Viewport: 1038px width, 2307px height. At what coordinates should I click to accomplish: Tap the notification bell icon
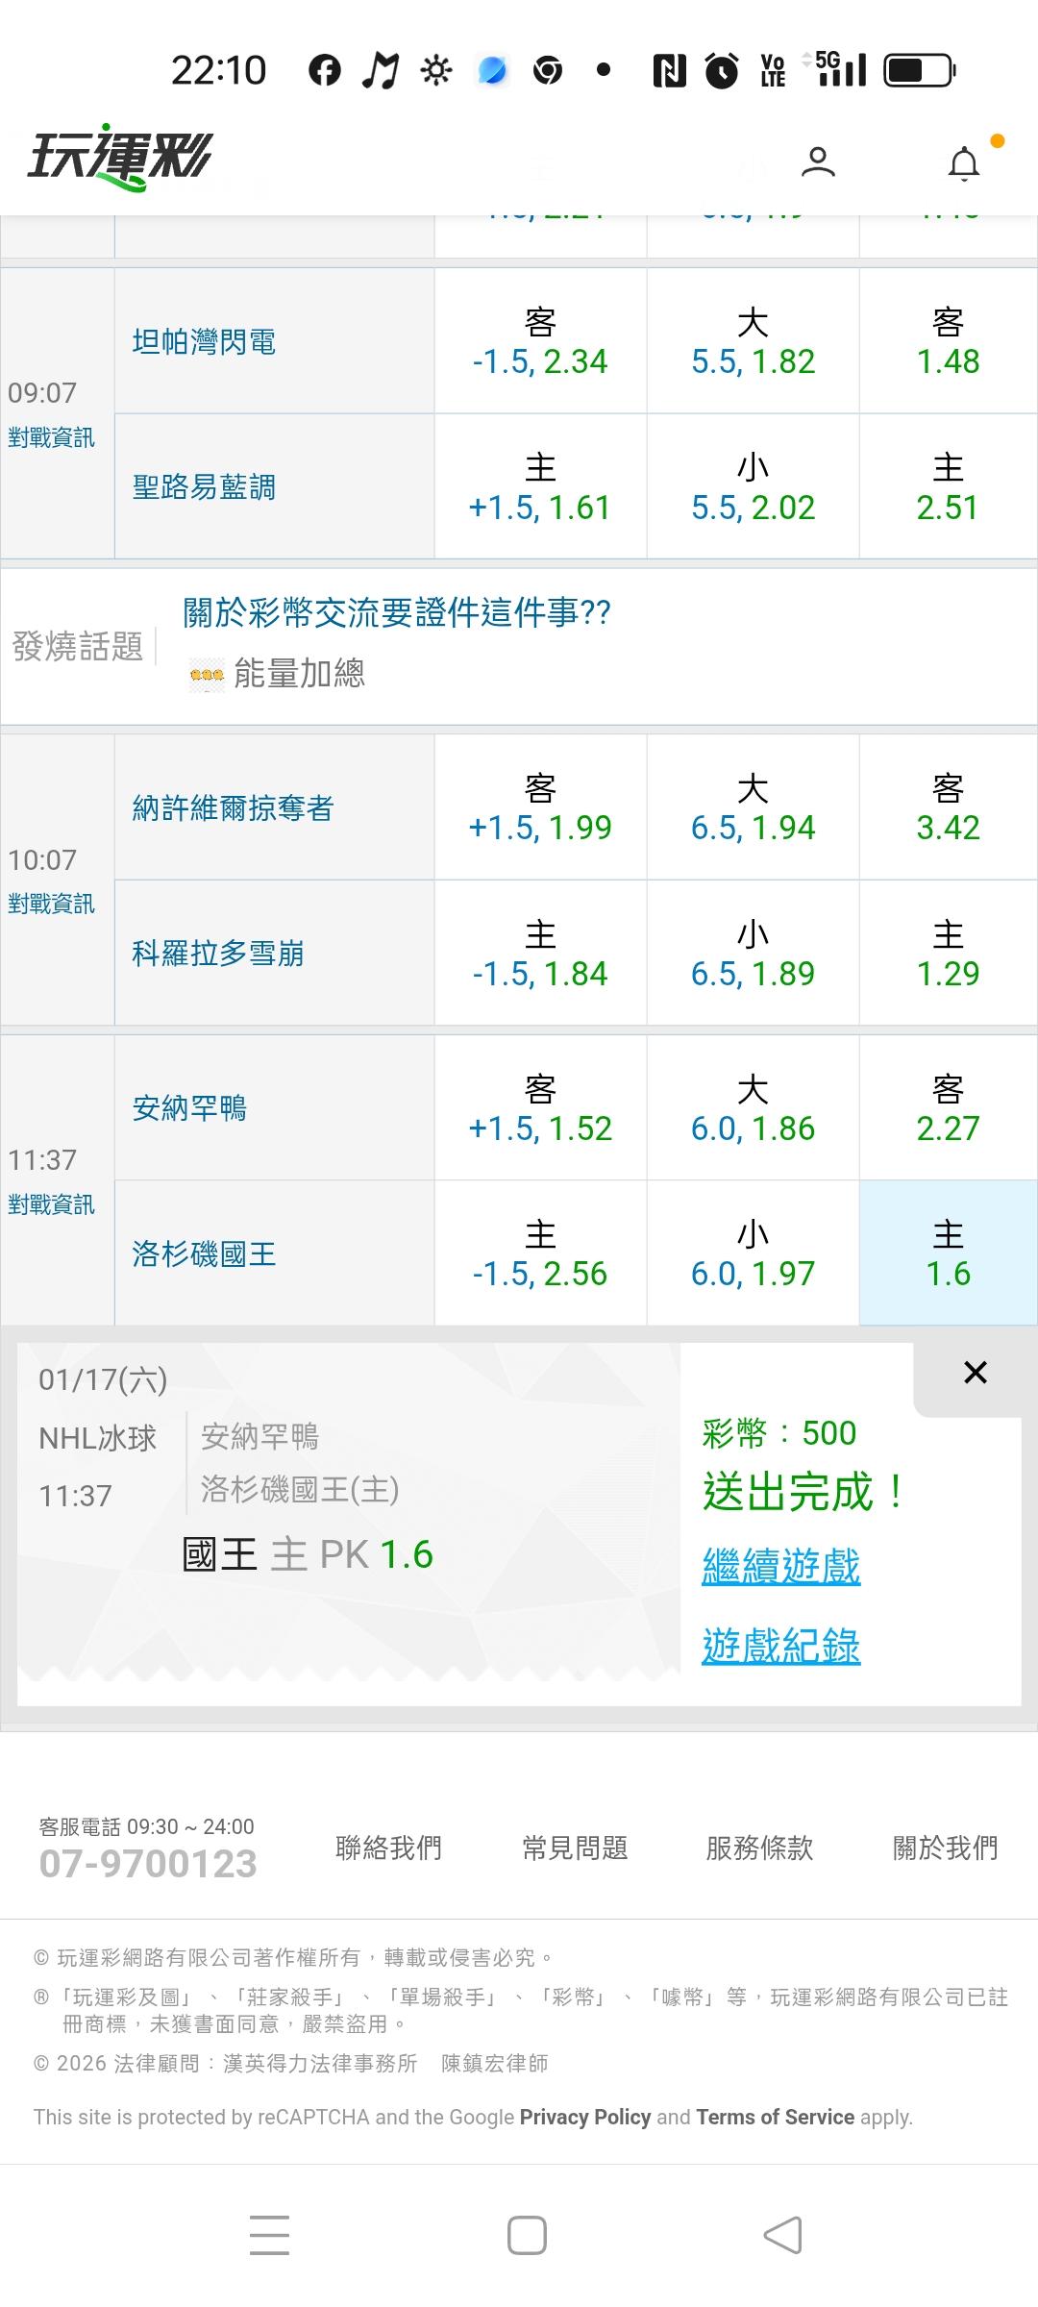(964, 164)
